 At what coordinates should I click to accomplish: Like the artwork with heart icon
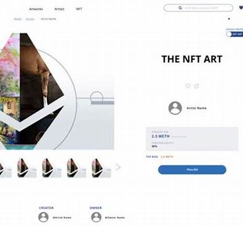pyautogui.click(x=188, y=86)
